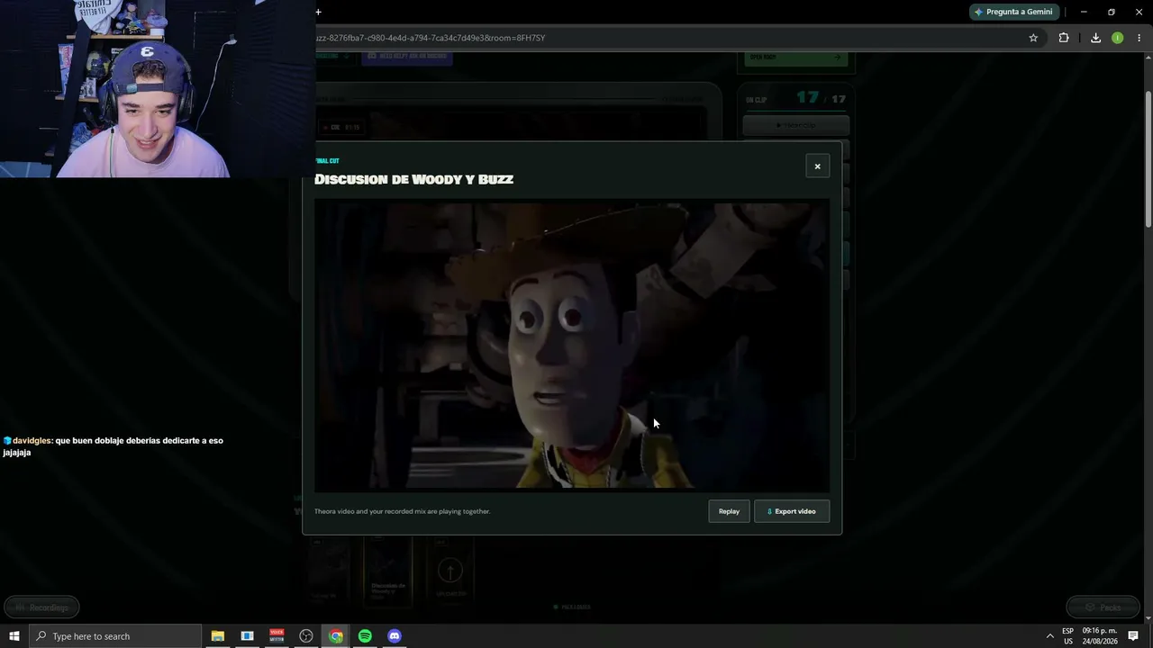1153x648 pixels.
Task: Open a new browser tab
Action: click(318, 12)
